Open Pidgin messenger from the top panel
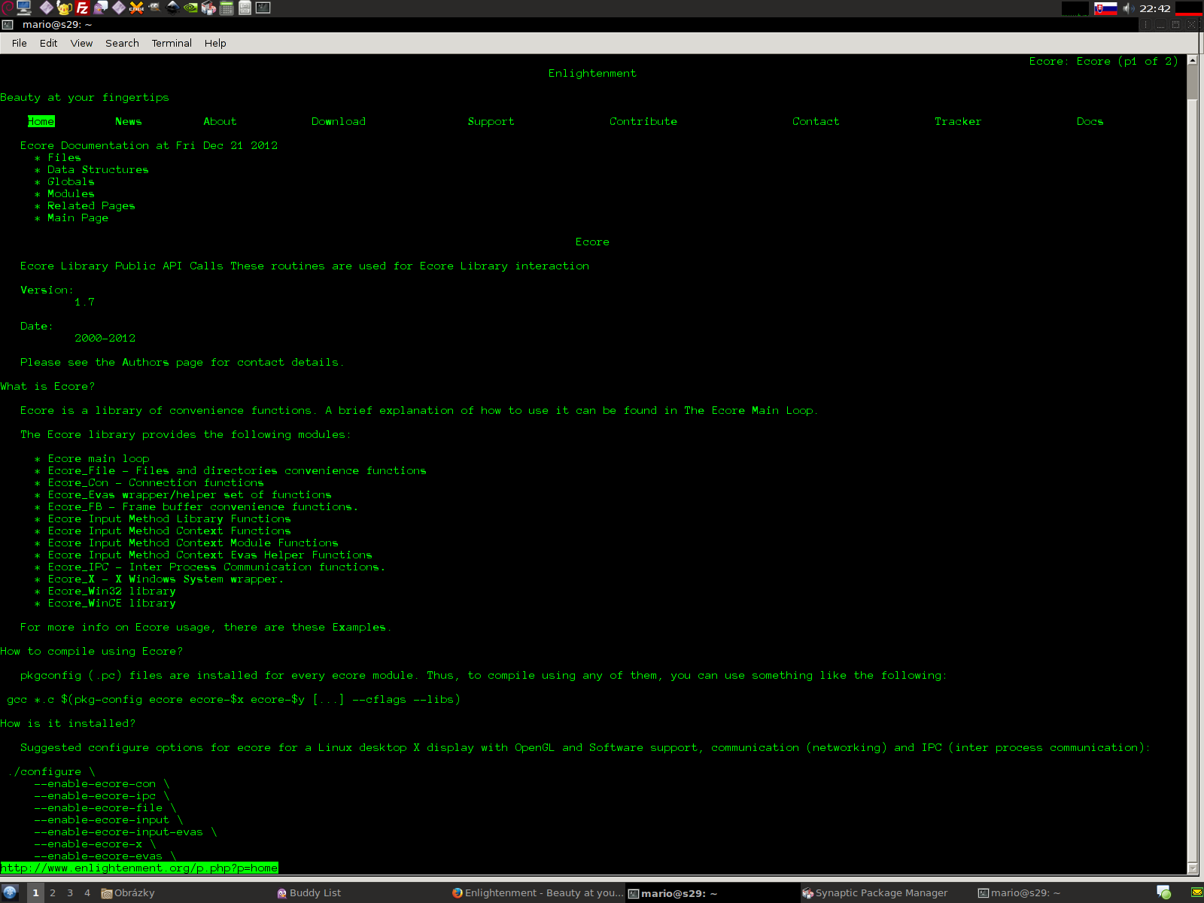The height and width of the screenshot is (903, 1204). pos(100,8)
